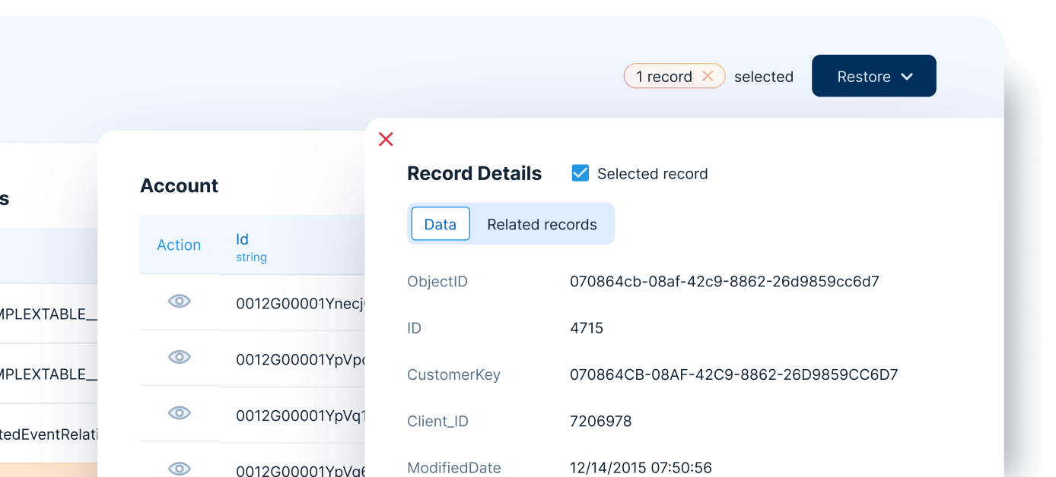Click the Restore button
This screenshot has height=477, width=1056.
point(873,76)
